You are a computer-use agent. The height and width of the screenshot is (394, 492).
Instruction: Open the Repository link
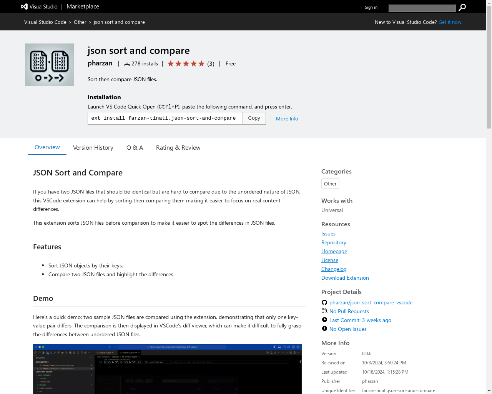coord(334,242)
